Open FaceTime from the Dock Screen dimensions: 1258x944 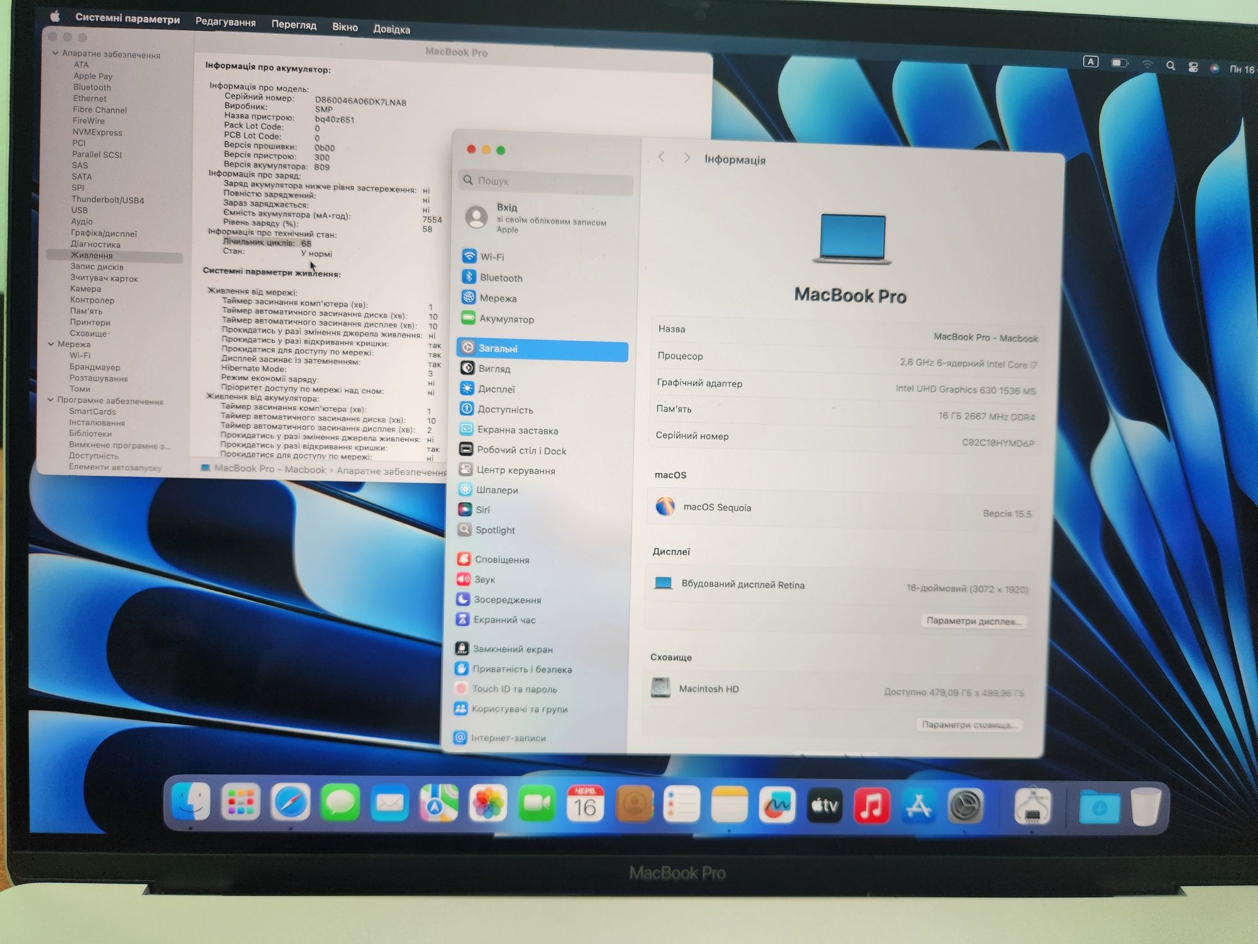[537, 804]
